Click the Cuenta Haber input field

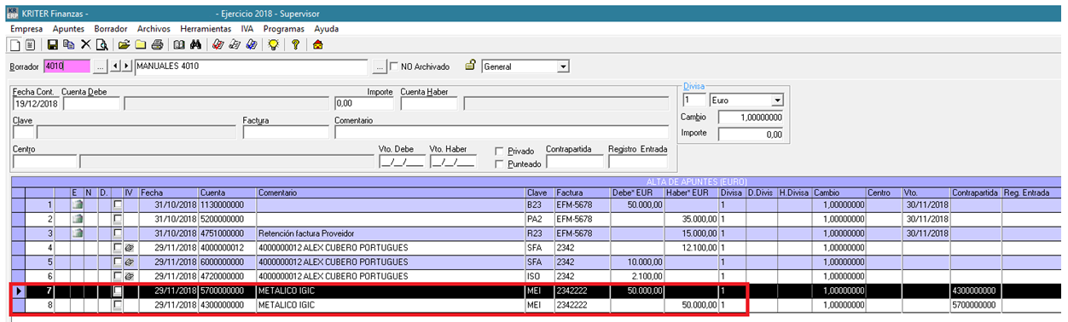click(x=429, y=104)
